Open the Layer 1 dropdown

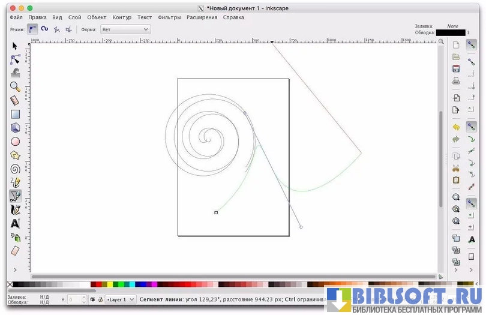pos(120,299)
